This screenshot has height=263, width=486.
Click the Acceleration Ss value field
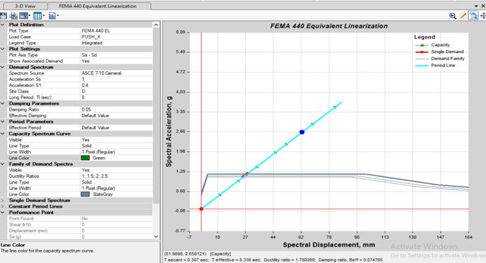[116, 79]
